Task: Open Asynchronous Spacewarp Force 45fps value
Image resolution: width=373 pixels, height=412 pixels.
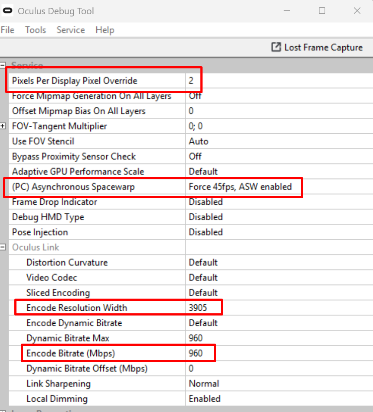Action: [x=240, y=187]
